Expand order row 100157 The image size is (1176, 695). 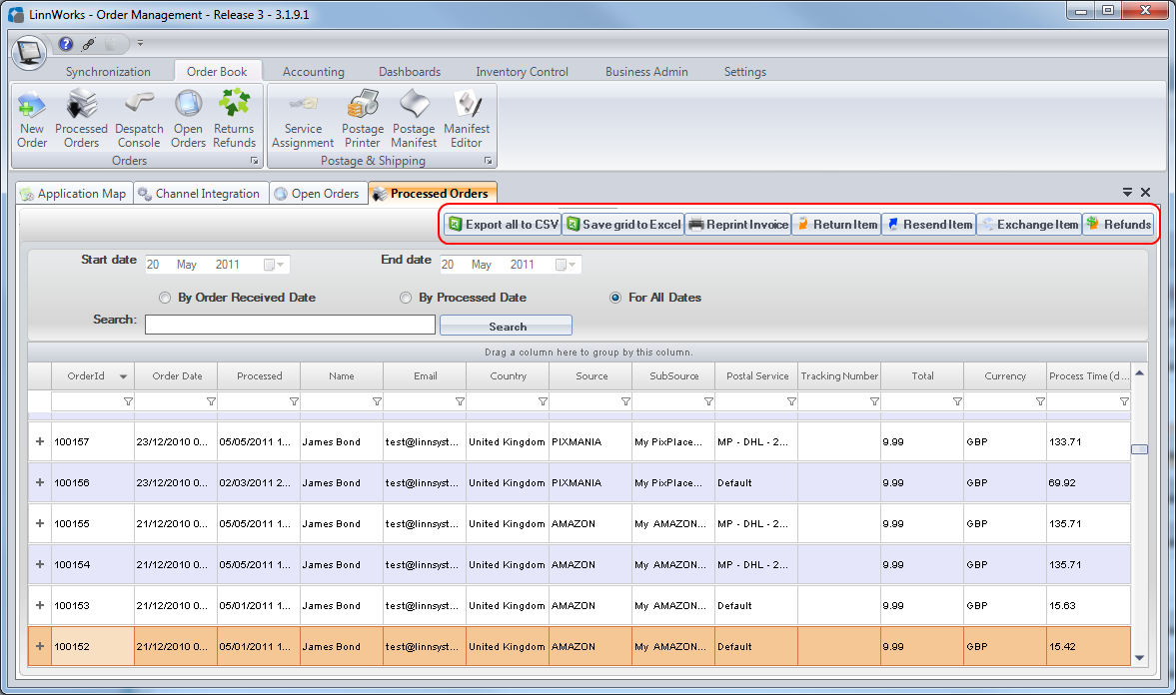point(40,441)
